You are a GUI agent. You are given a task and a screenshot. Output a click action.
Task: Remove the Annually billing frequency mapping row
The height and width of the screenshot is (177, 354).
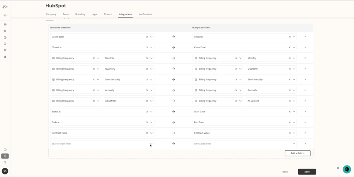[x=305, y=90]
